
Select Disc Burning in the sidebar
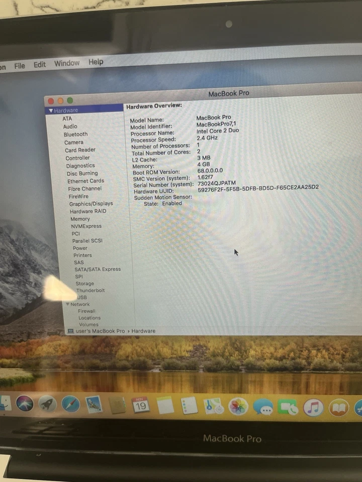pos(82,173)
